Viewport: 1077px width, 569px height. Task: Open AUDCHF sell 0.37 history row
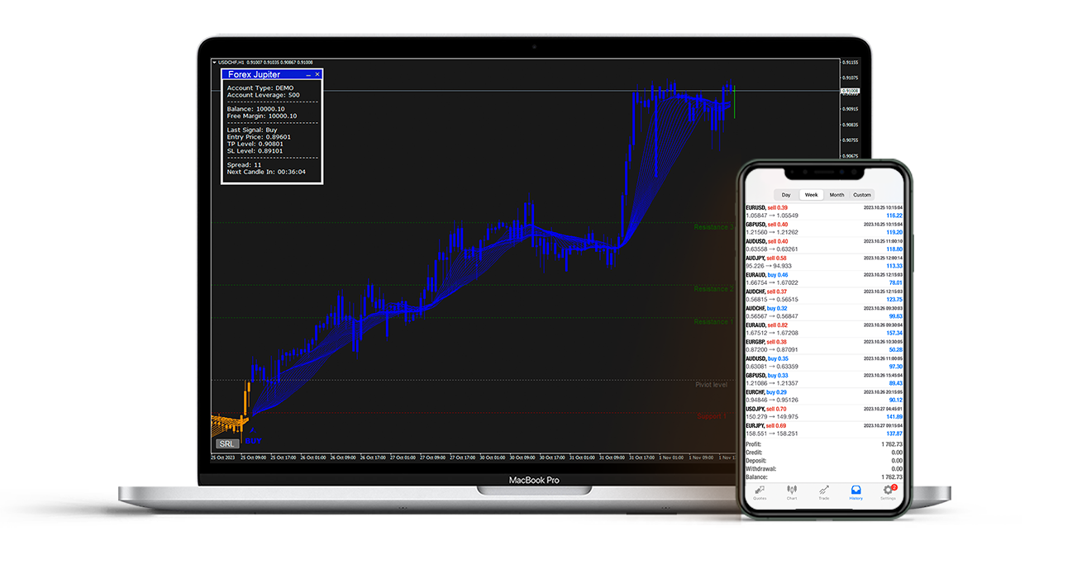point(824,296)
